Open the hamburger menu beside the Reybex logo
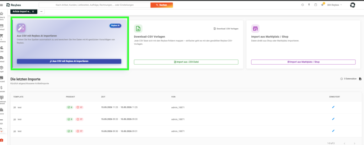 tap(2, 5)
